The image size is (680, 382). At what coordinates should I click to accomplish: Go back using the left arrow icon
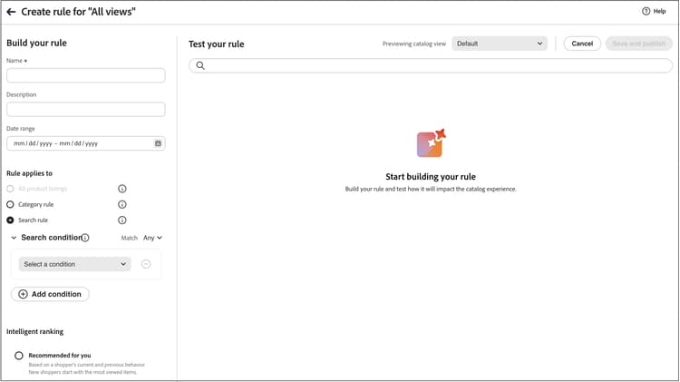[x=11, y=12]
